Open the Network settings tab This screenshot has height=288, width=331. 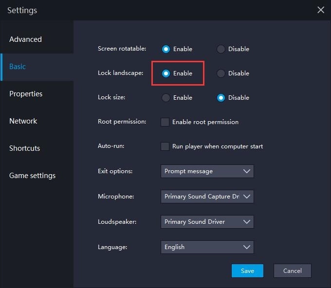coord(23,121)
